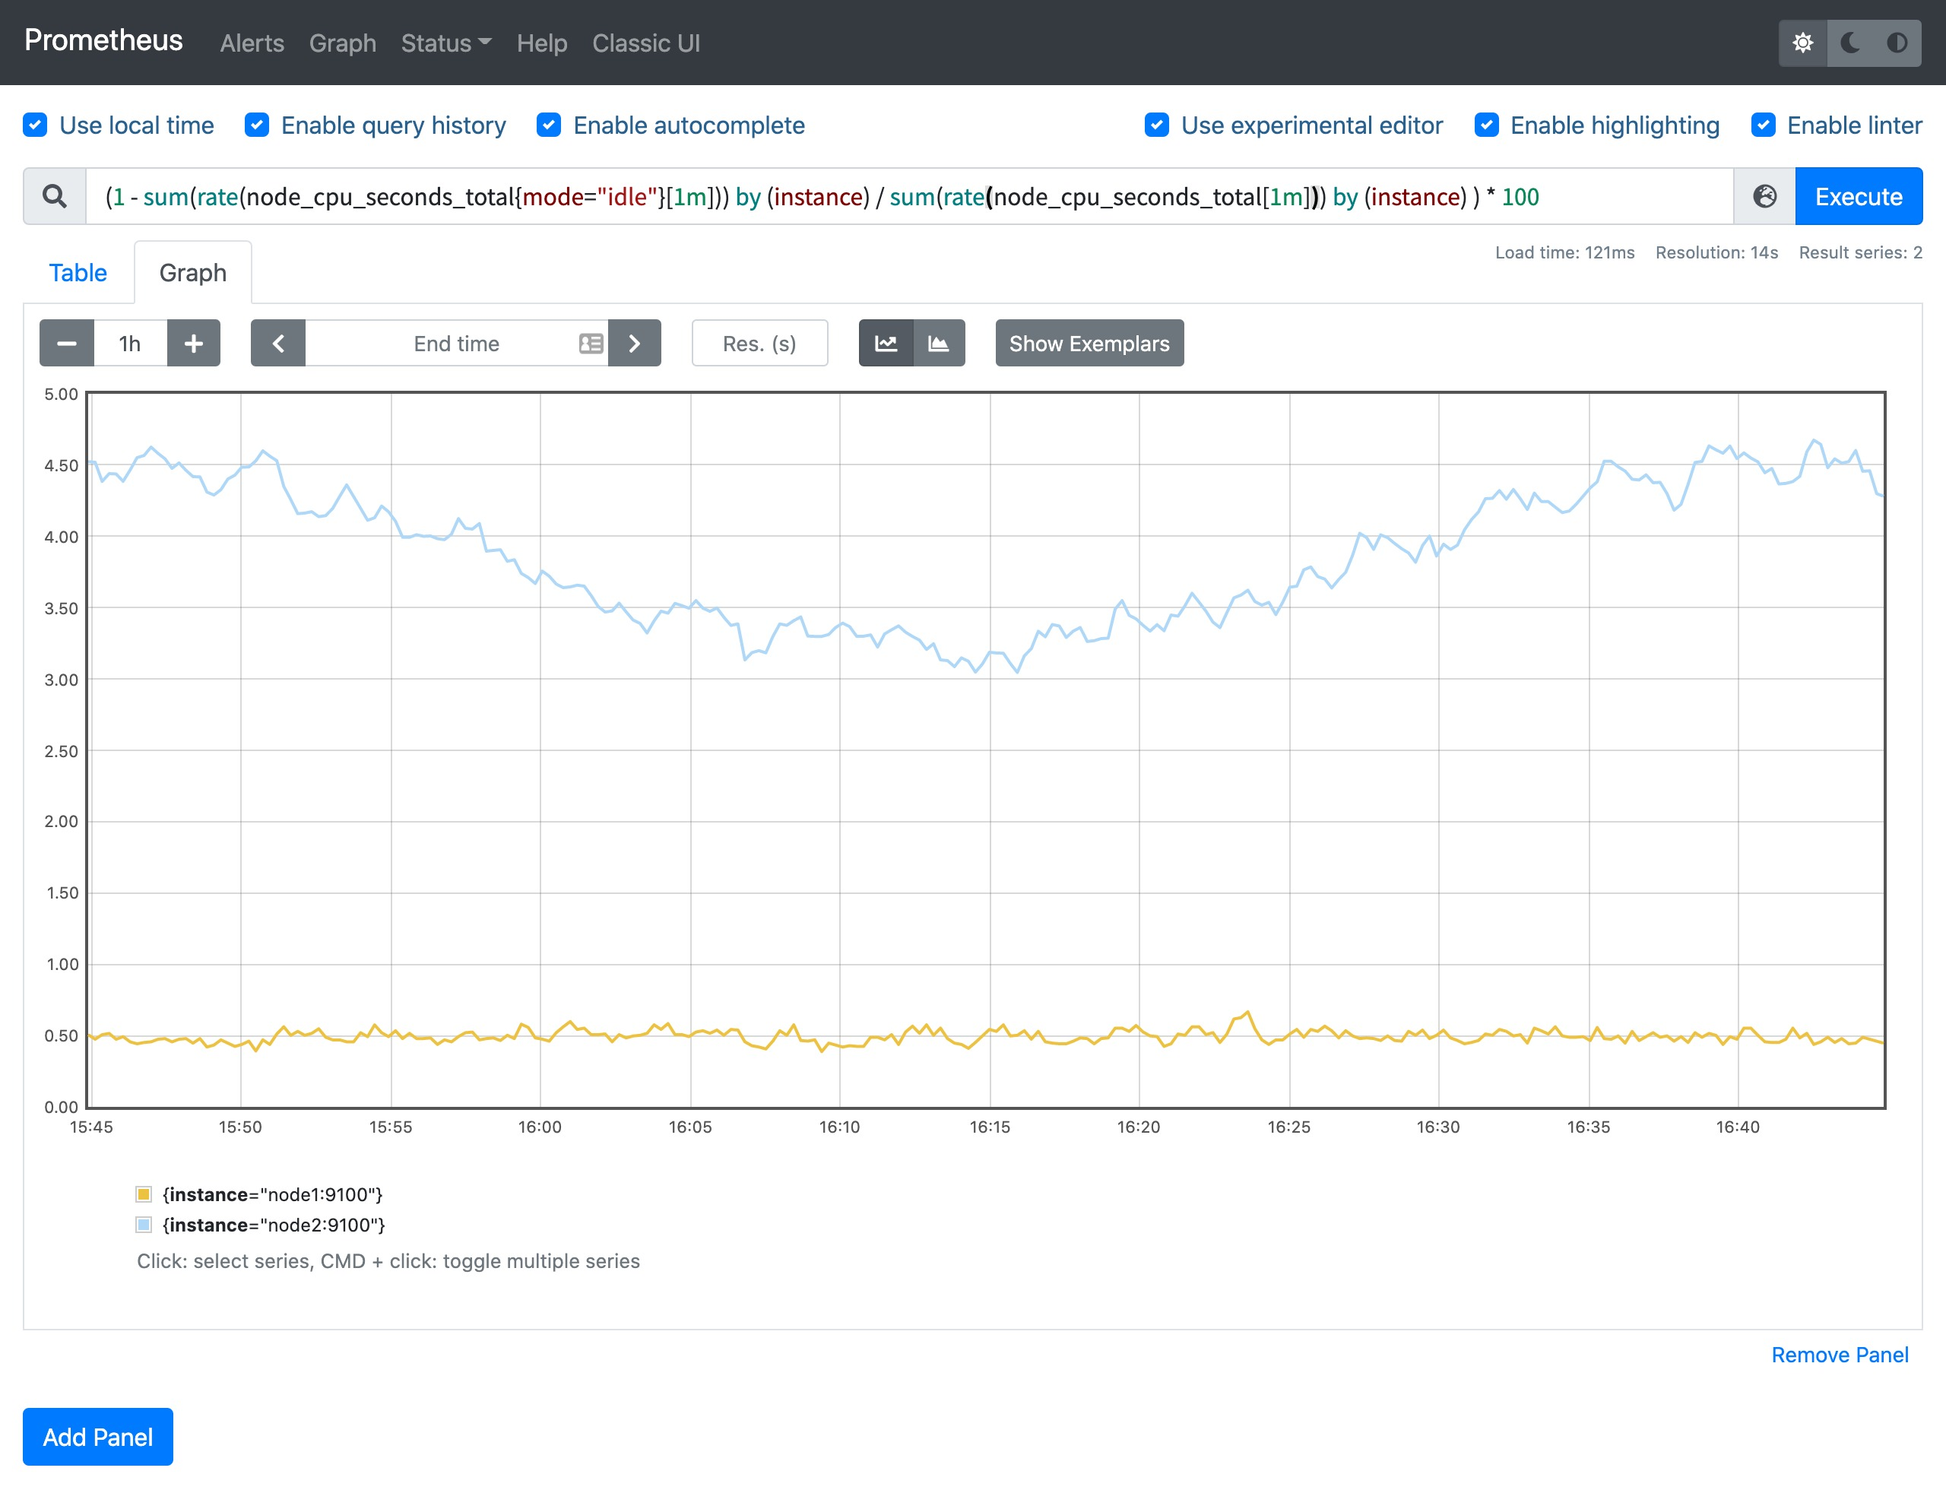Click the navigate time backward arrow
Screen dimensions: 1946x1490
[275, 343]
